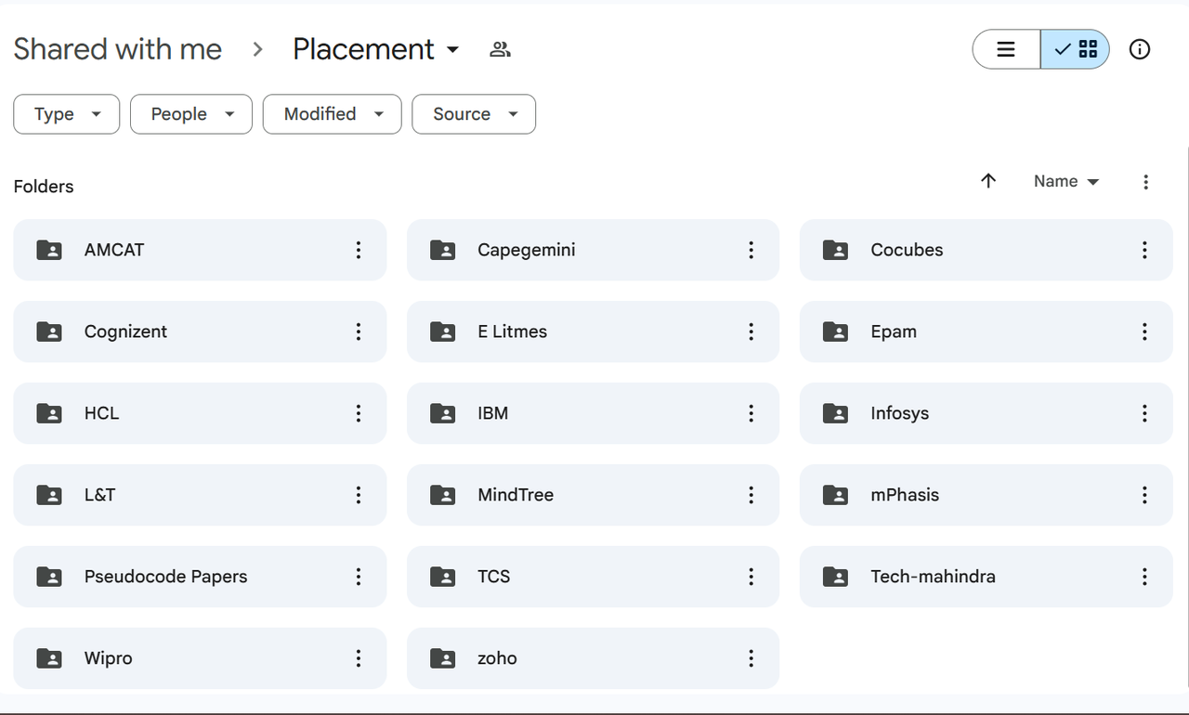Select the Pseudocode Papers folder

(165, 577)
